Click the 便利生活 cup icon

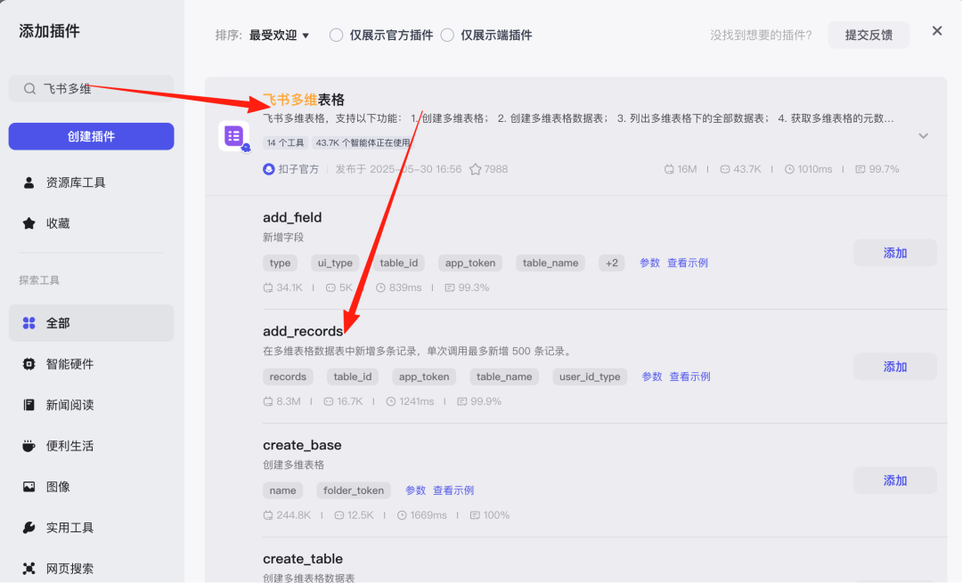pos(29,446)
